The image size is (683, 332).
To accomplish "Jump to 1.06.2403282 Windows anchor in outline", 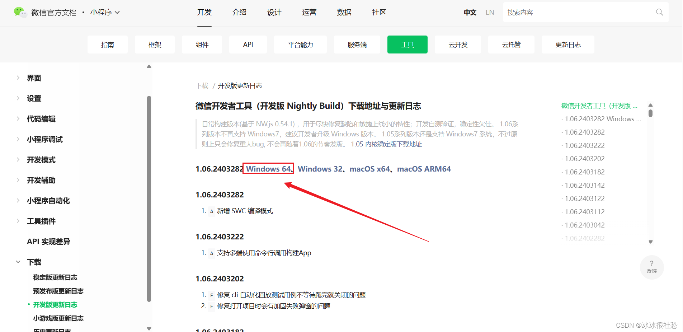I will tap(603, 119).
